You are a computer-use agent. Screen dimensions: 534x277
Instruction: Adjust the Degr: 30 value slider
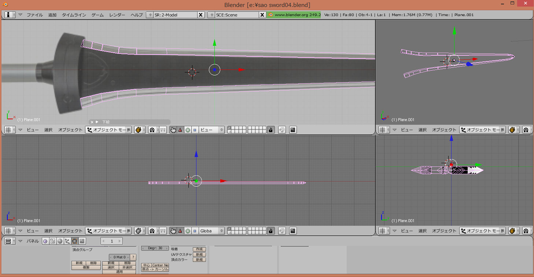155,248
